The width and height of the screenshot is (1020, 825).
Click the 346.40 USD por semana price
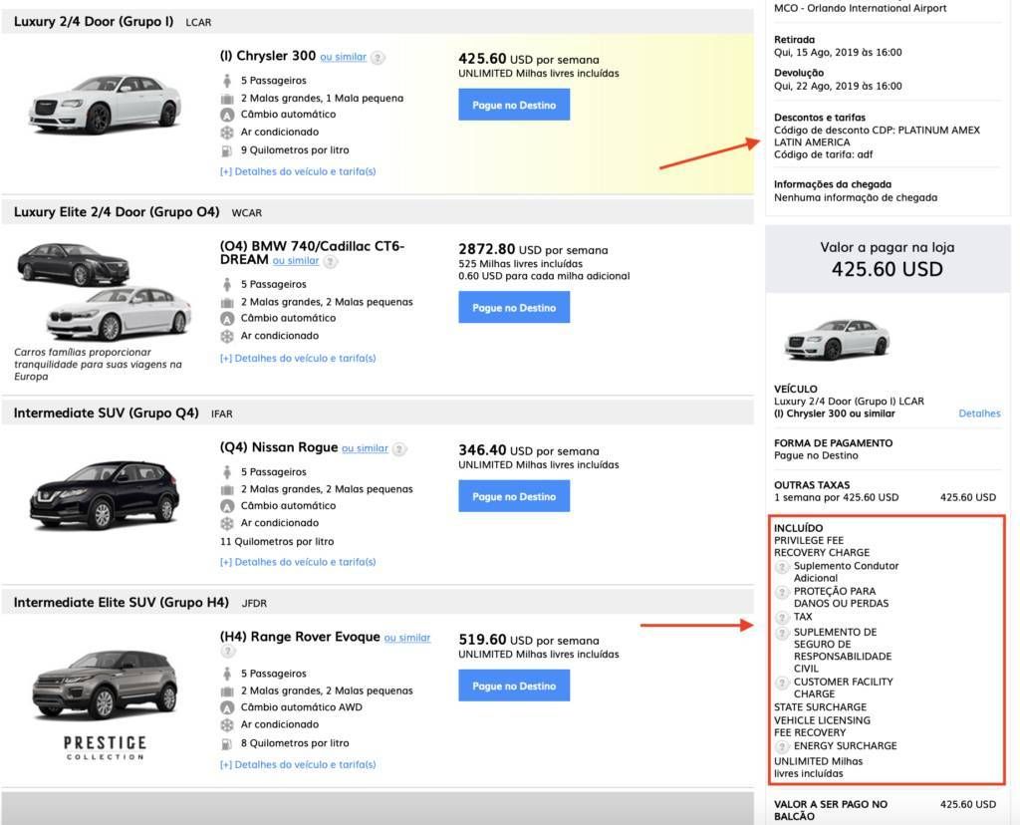(529, 450)
